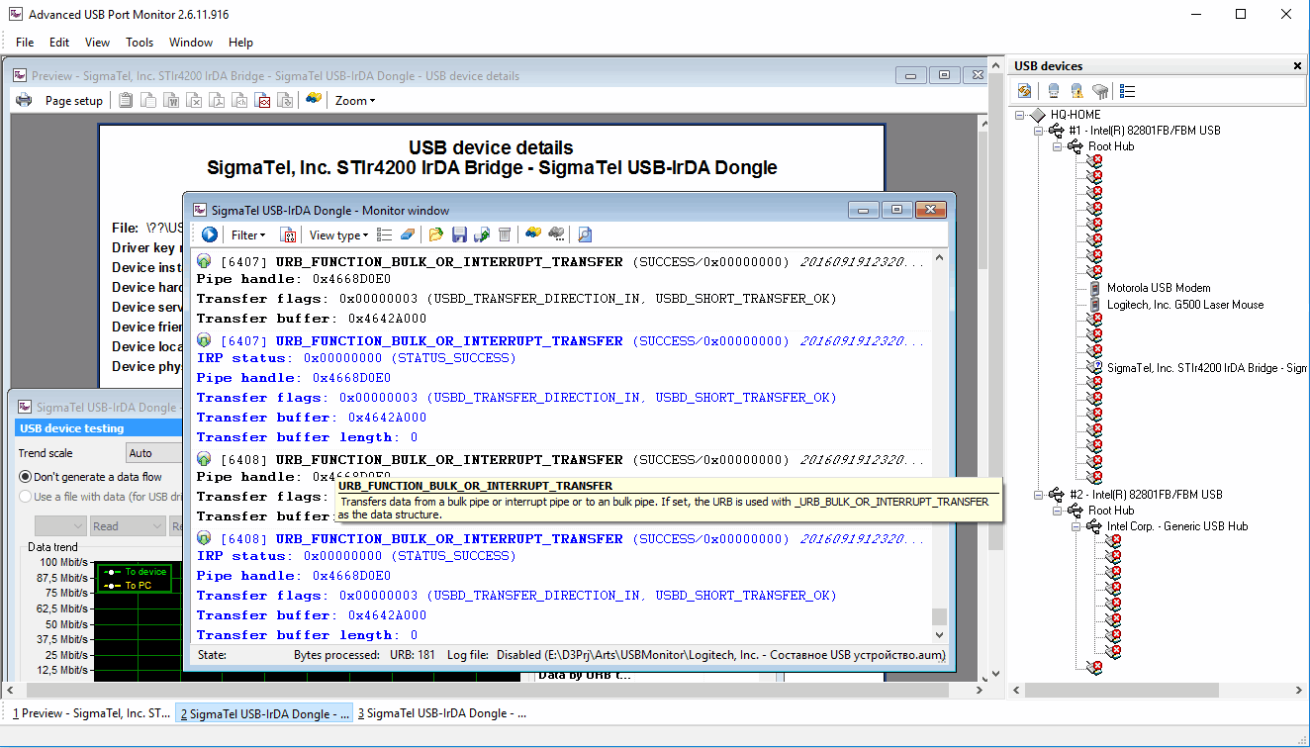Switch to the Preview - SigmaTel tab
1310x748 pixels.
[91, 713]
